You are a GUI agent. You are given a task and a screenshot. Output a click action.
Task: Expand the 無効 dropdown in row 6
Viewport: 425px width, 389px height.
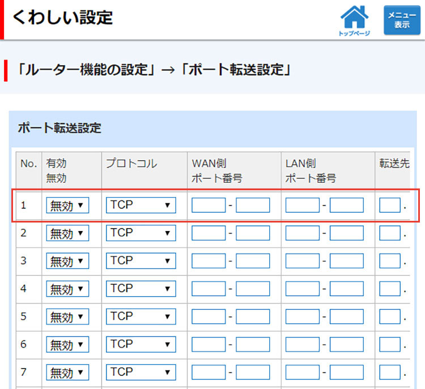[x=67, y=344]
